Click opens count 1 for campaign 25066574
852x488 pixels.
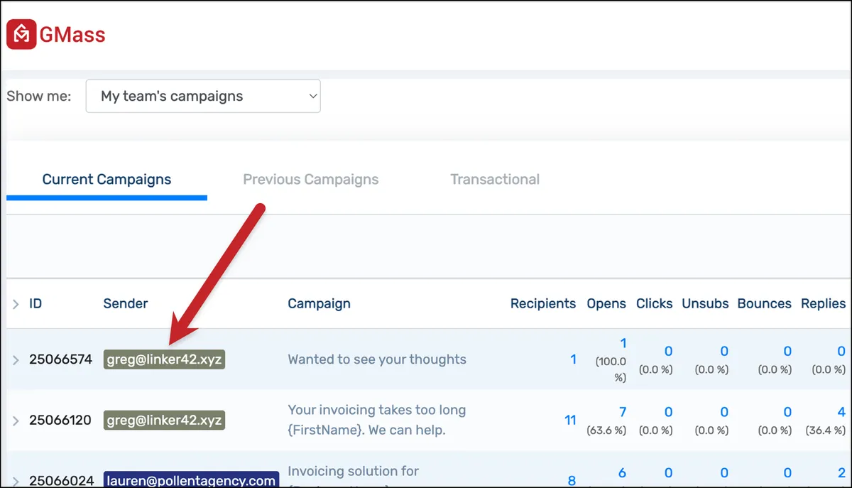[623, 344]
